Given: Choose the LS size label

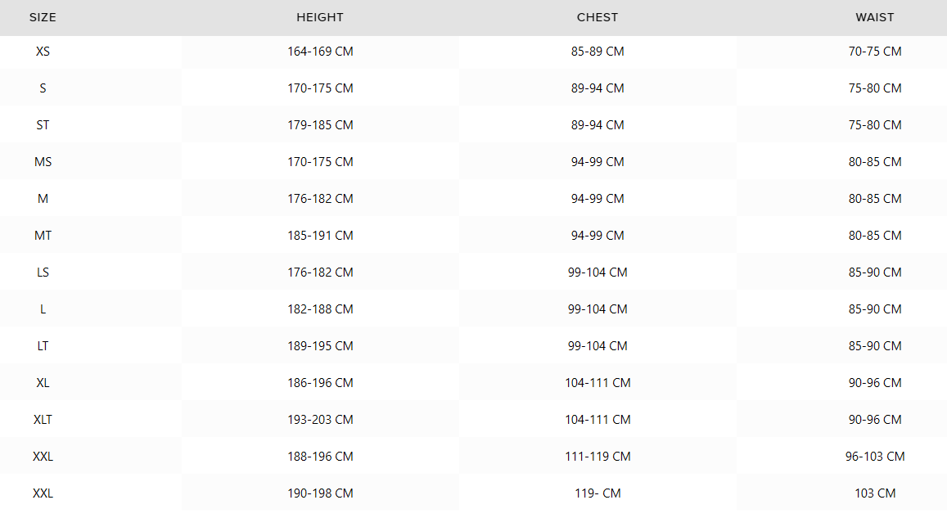Looking at the screenshot, I should (43, 273).
